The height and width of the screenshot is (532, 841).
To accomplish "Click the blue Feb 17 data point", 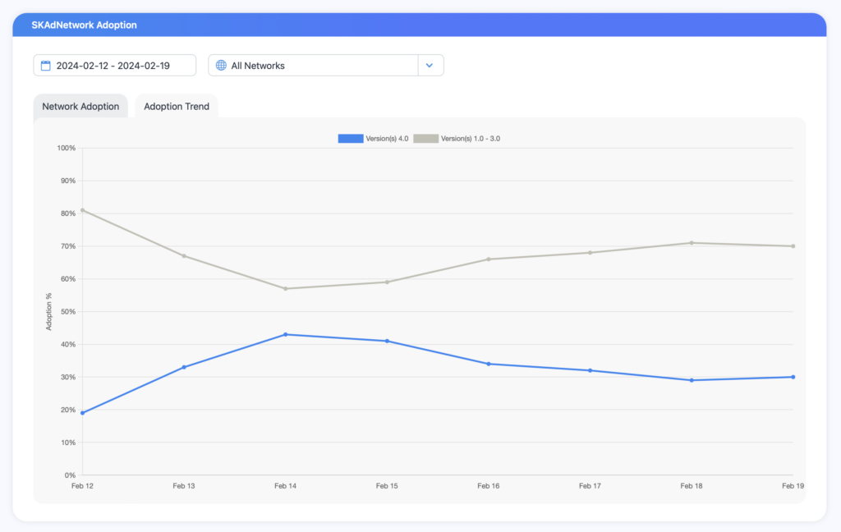I will click(x=590, y=370).
